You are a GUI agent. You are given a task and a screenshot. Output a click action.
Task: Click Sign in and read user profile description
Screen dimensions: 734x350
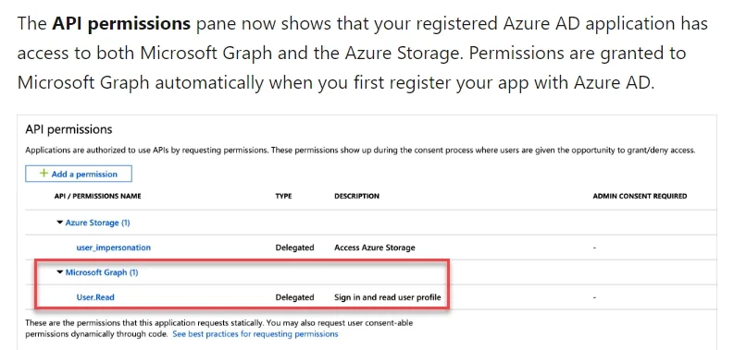pyautogui.click(x=388, y=297)
